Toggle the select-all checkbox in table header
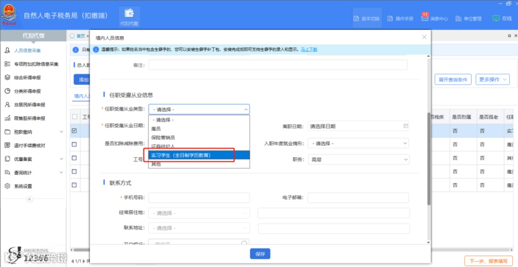The width and height of the screenshot is (518, 267). [x=74, y=116]
